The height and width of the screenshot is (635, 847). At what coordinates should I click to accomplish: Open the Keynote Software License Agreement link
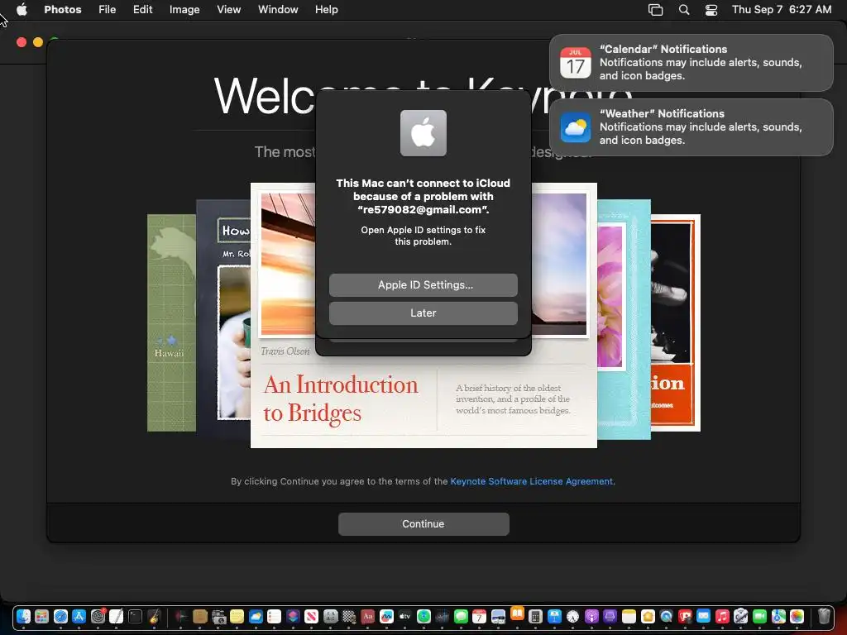532,481
